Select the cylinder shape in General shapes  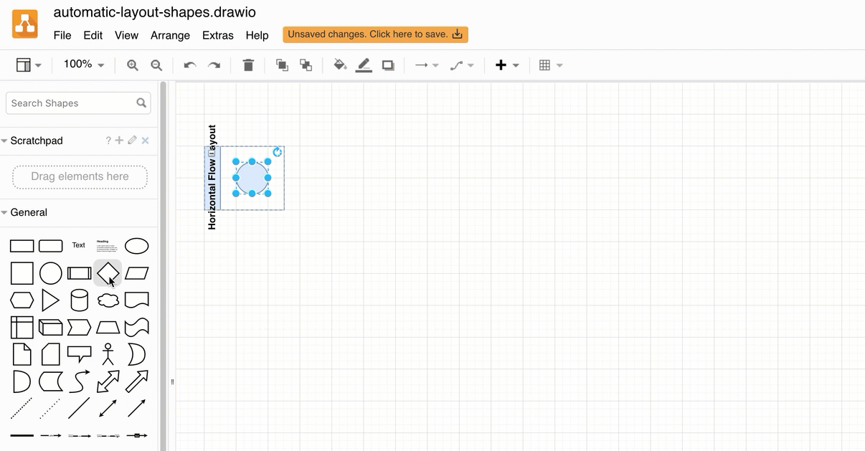point(79,300)
